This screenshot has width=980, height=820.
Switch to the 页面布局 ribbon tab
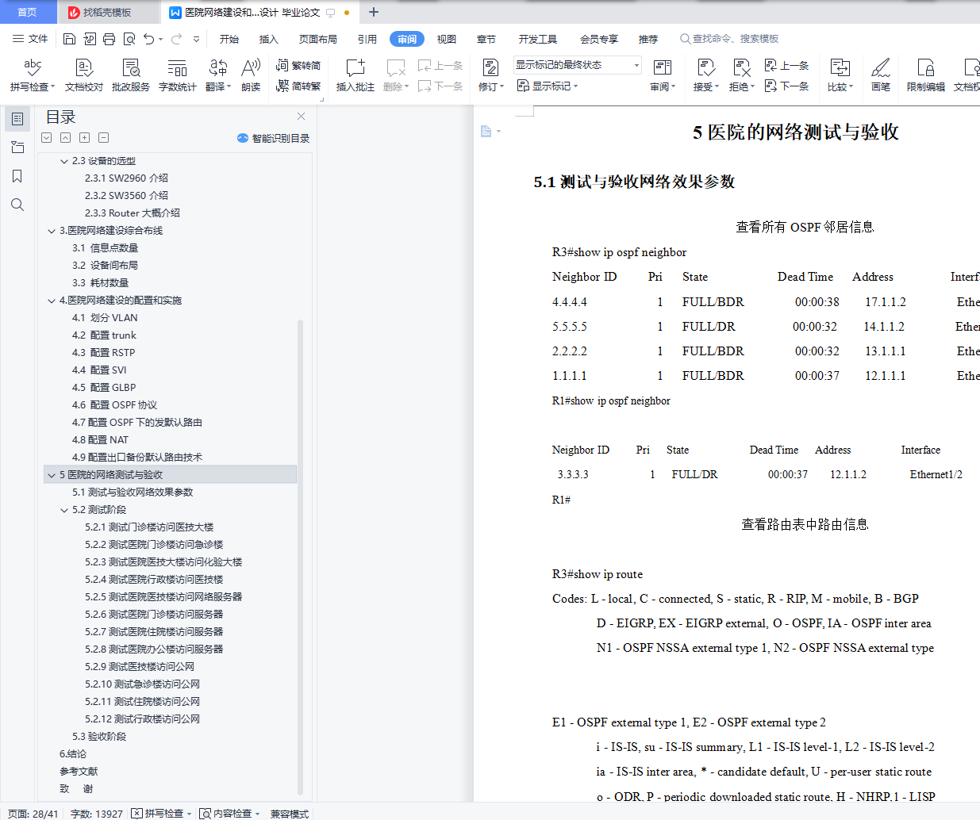[x=318, y=39]
